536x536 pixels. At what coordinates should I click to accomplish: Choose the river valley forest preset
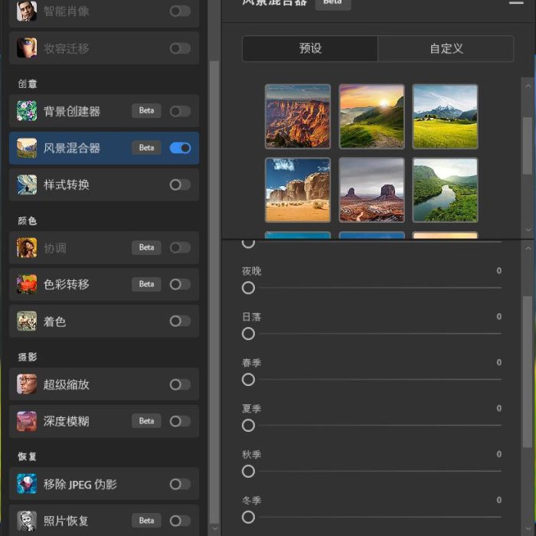(445, 190)
